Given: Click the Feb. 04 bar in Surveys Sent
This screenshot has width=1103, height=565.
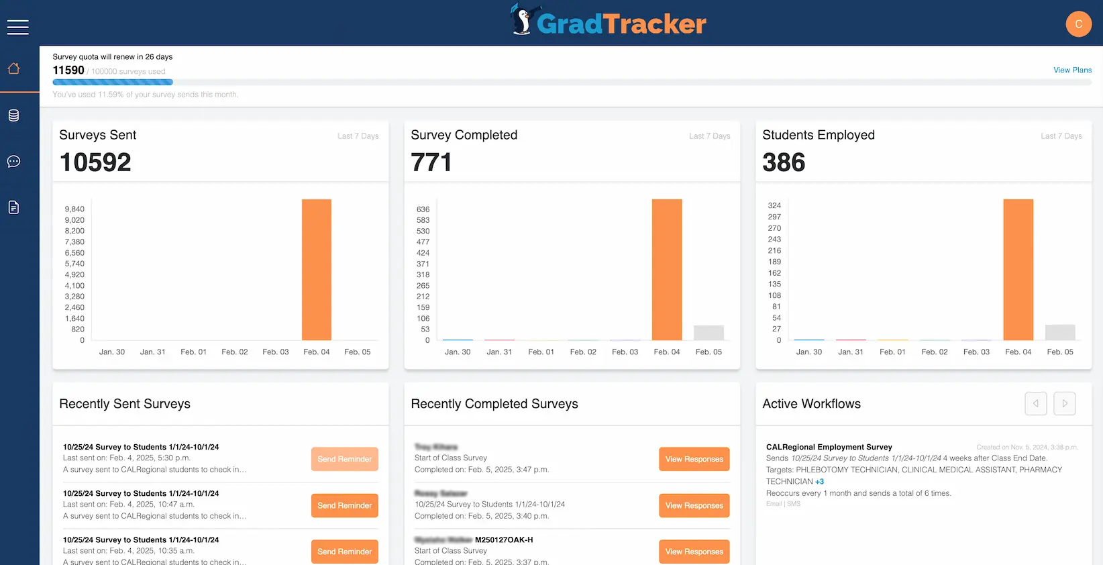Looking at the screenshot, I should [x=316, y=270].
